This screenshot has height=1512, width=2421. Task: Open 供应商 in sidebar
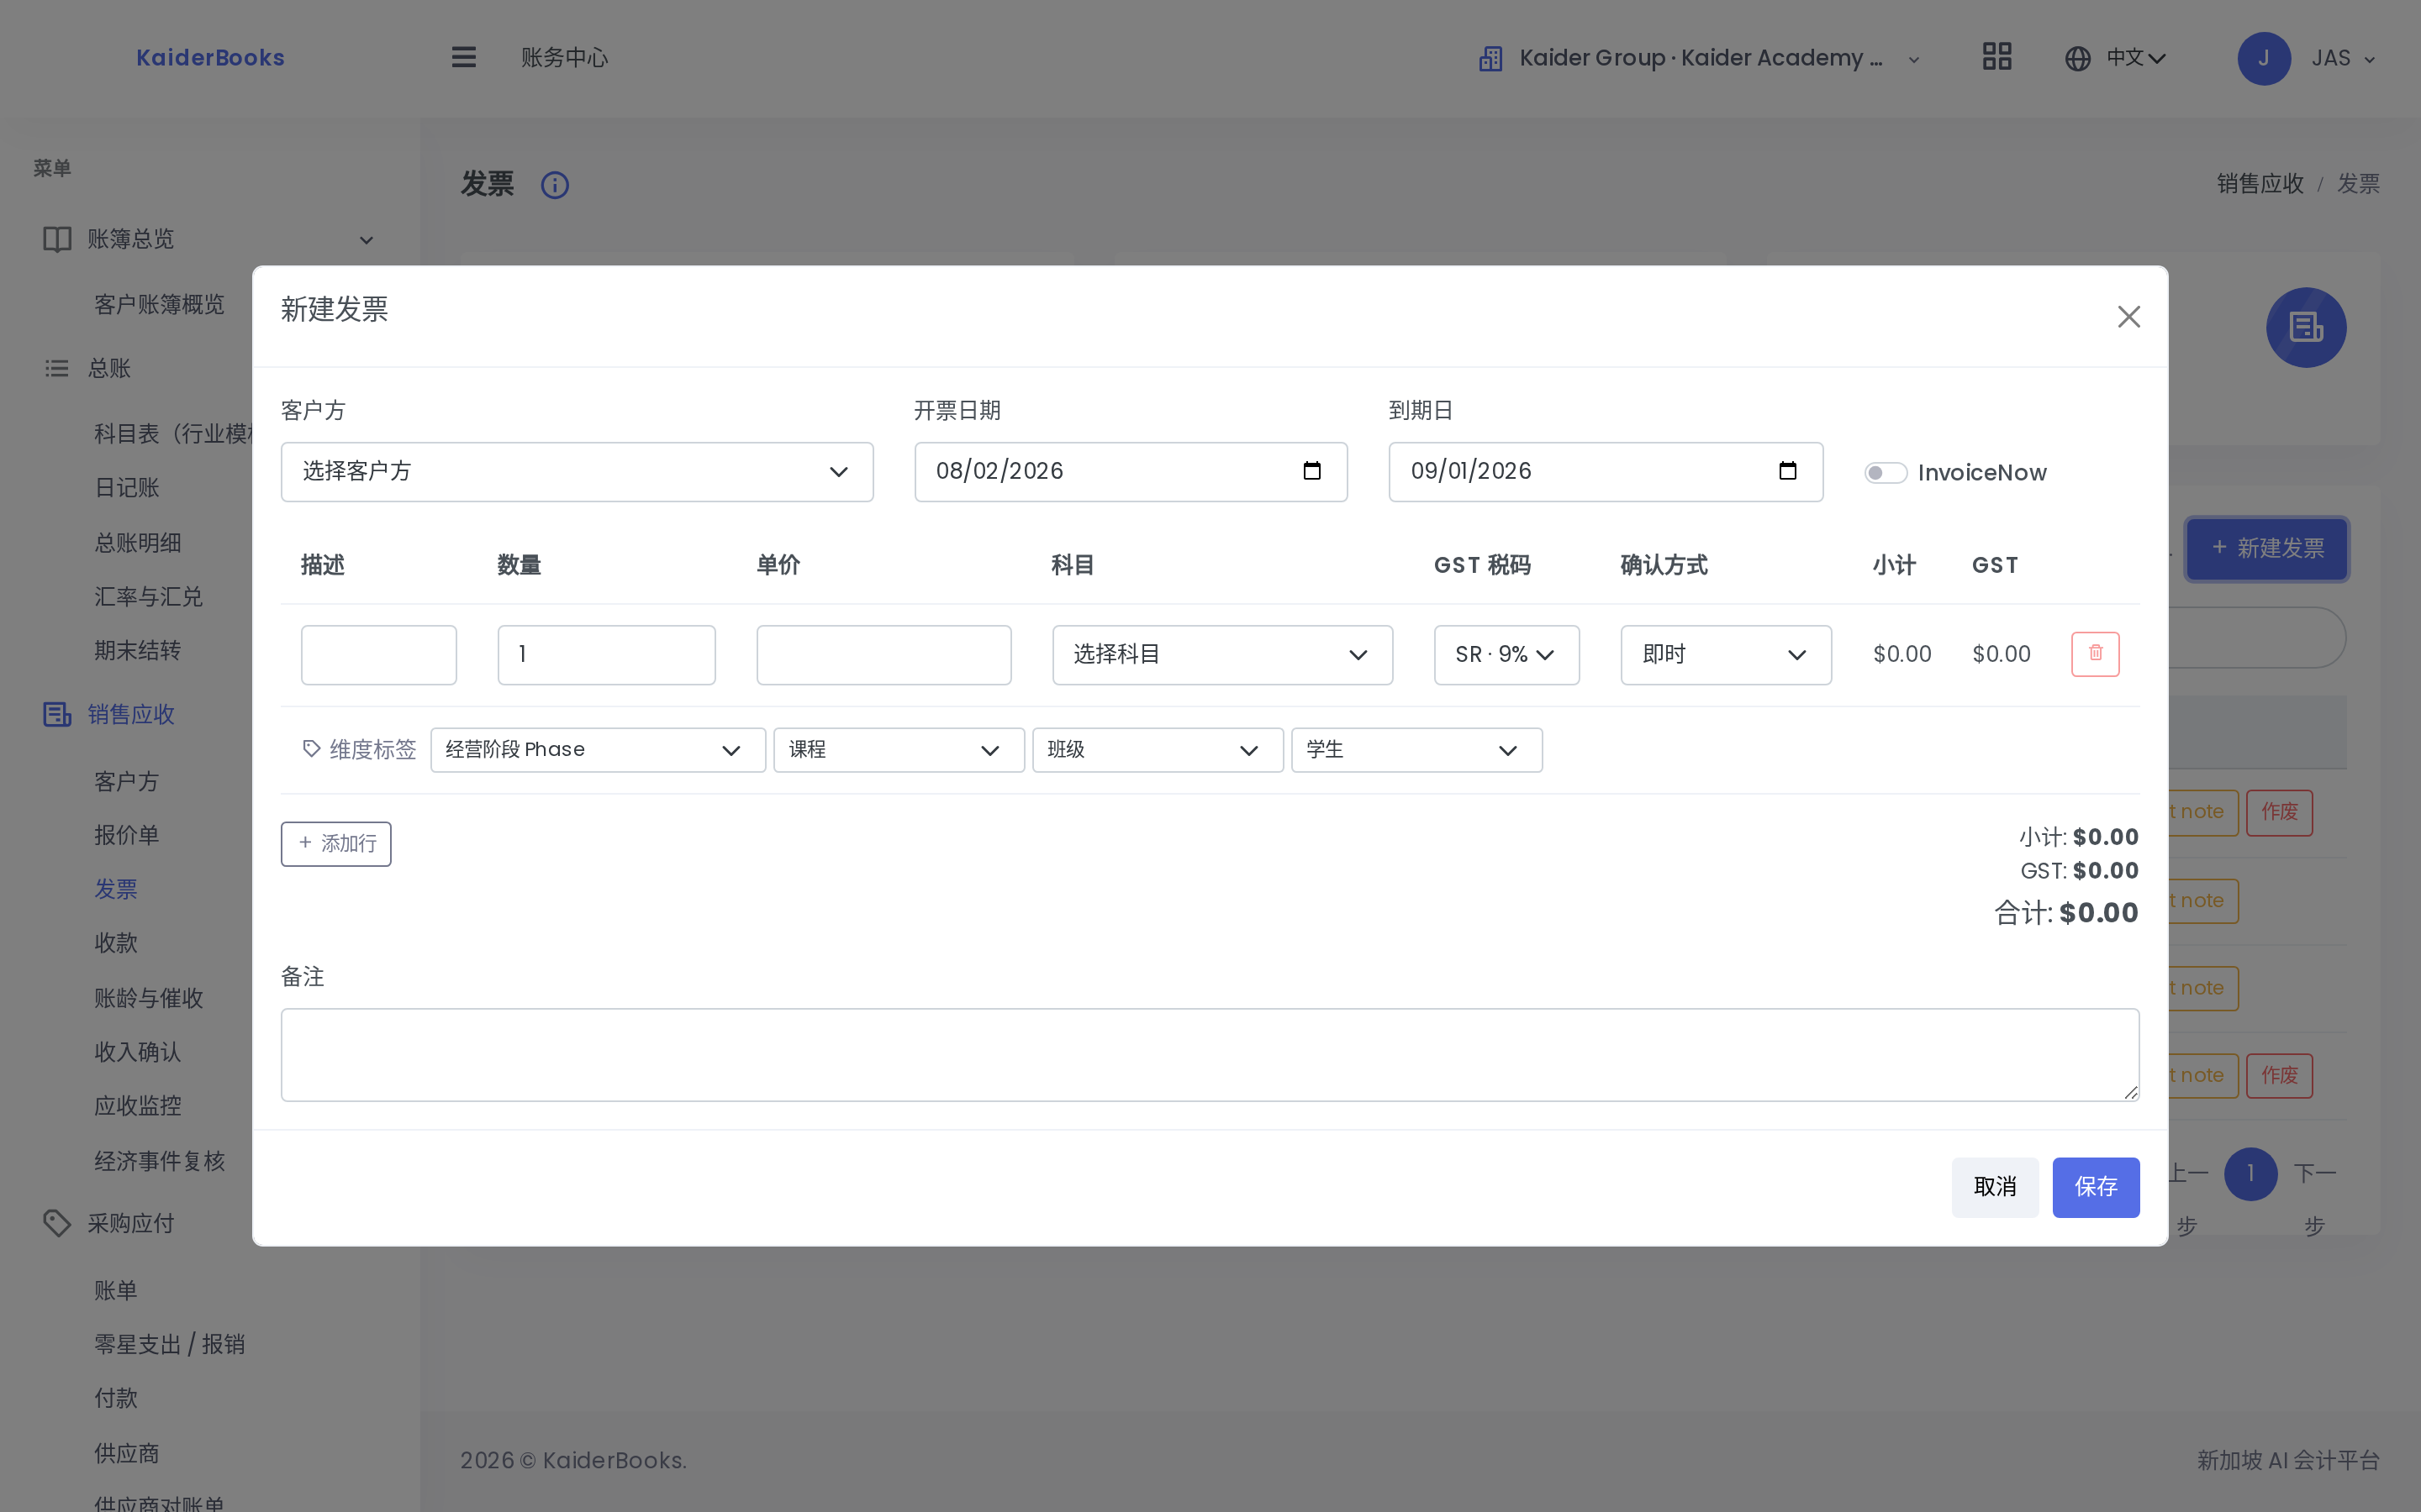[x=127, y=1453]
